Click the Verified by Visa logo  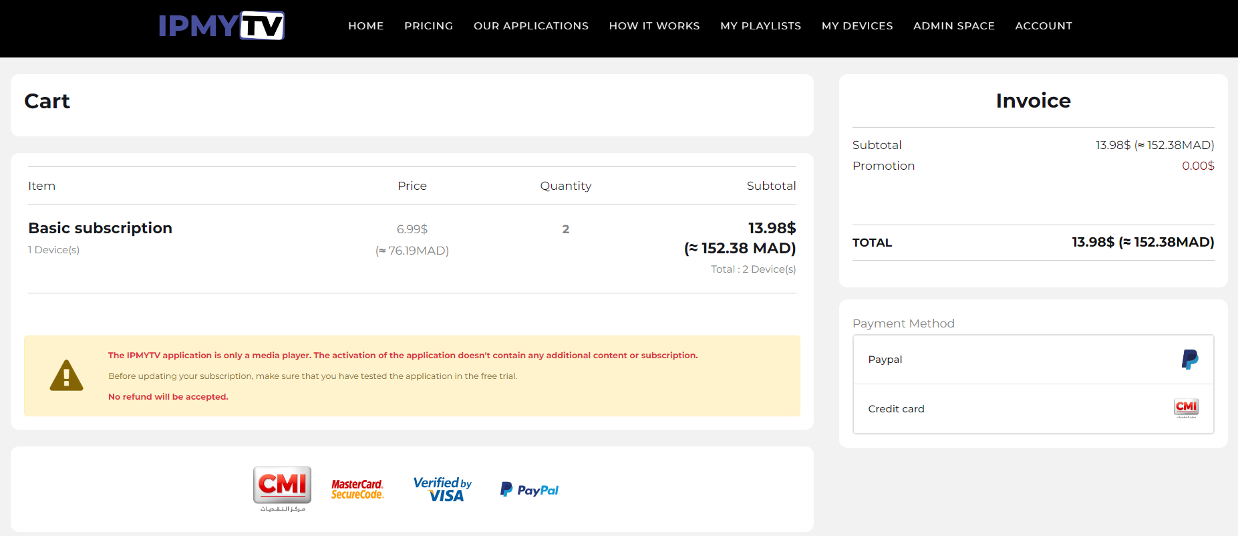[x=442, y=489]
